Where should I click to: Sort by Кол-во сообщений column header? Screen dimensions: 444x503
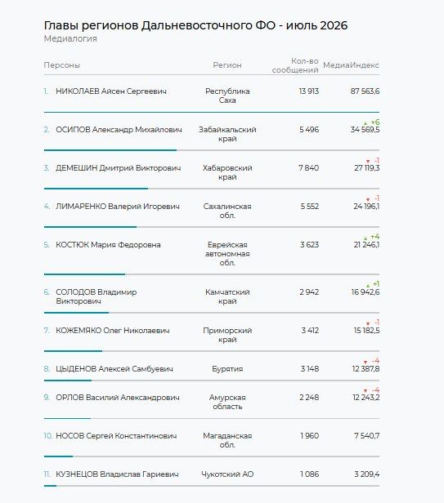(x=295, y=65)
